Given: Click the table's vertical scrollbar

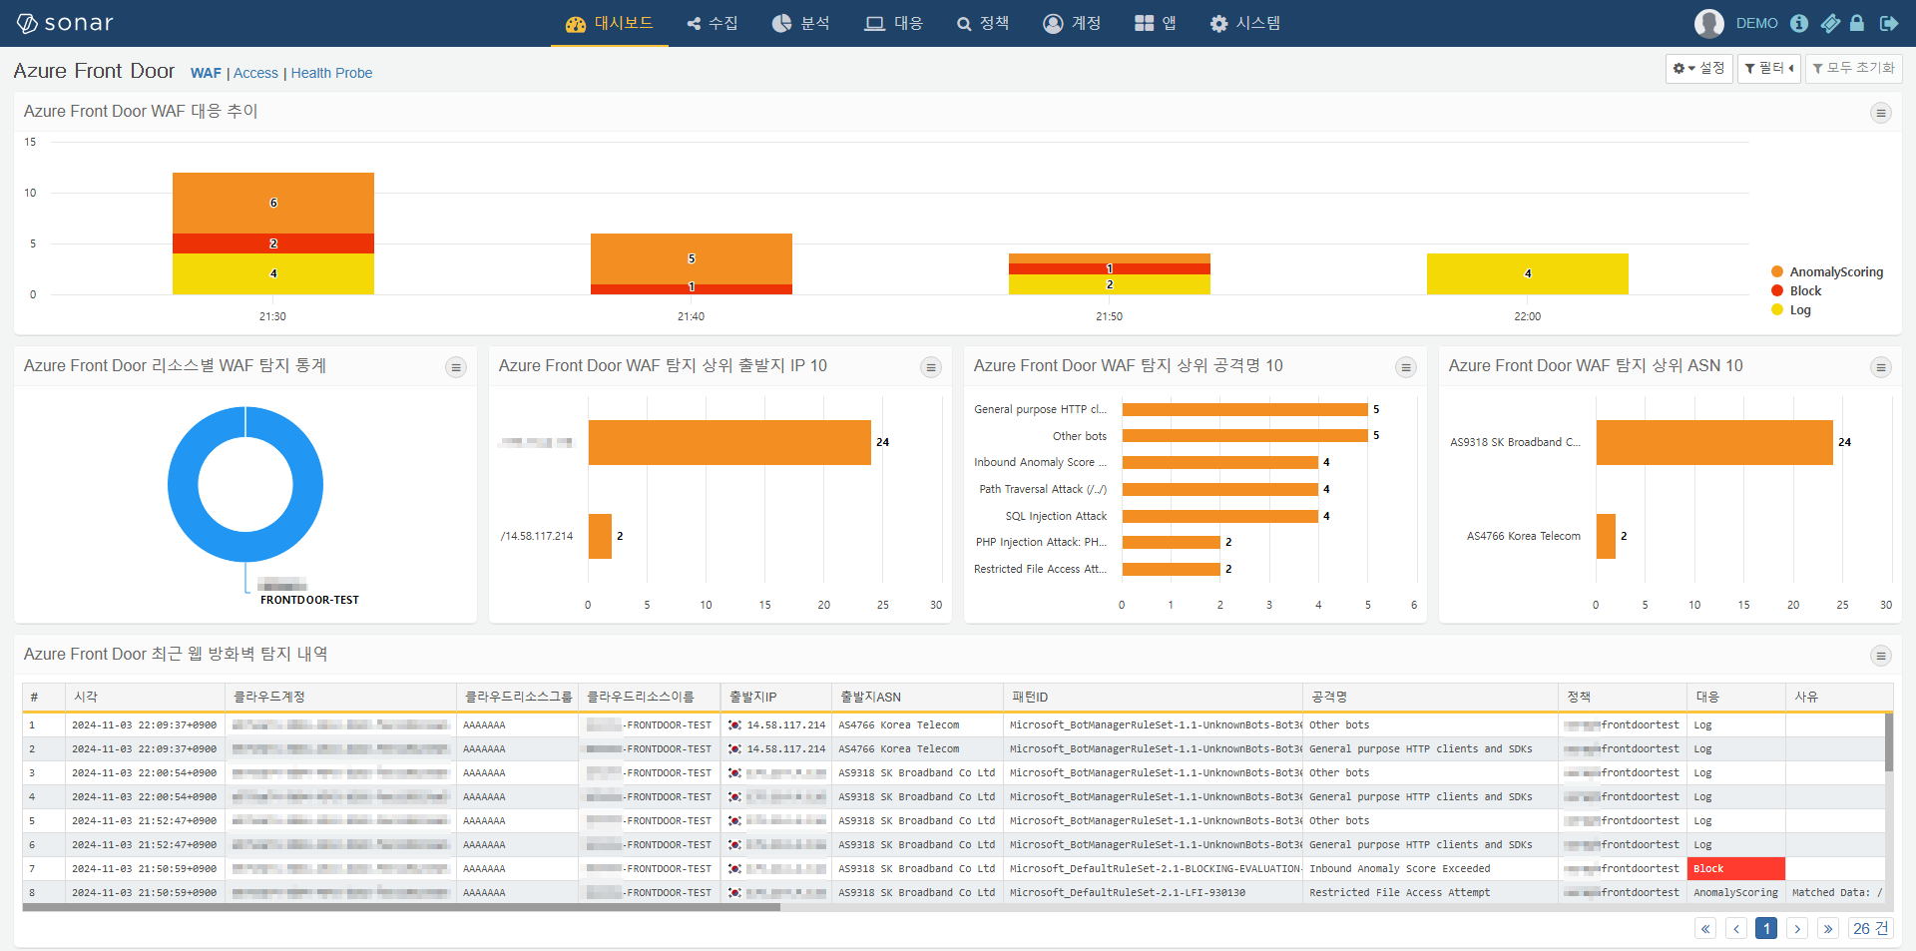Looking at the screenshot, I should tap(1888, 742).
